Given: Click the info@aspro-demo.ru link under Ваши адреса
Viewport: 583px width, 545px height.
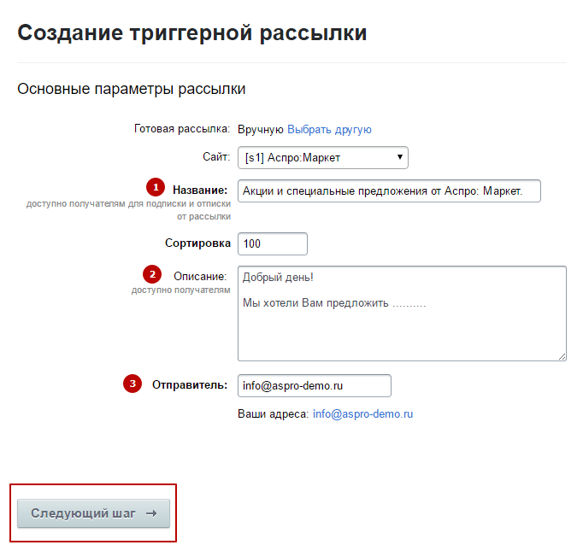Looking at the screenshot, I should [x=363, y=413].
